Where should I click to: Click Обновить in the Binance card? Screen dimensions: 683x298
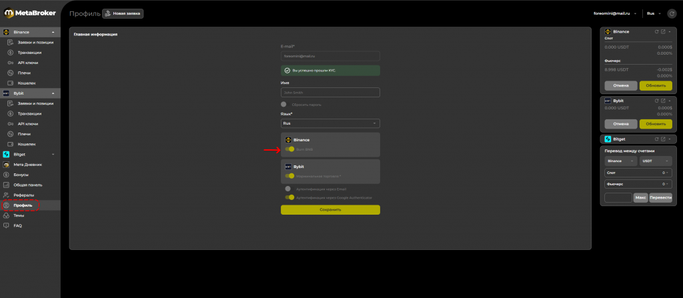[x=656, y=85]
